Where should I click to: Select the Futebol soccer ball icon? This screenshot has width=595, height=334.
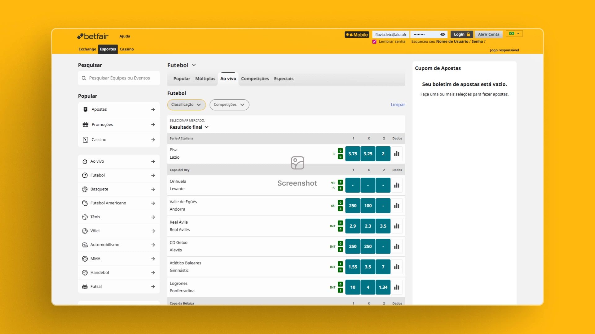click(85, 175)
